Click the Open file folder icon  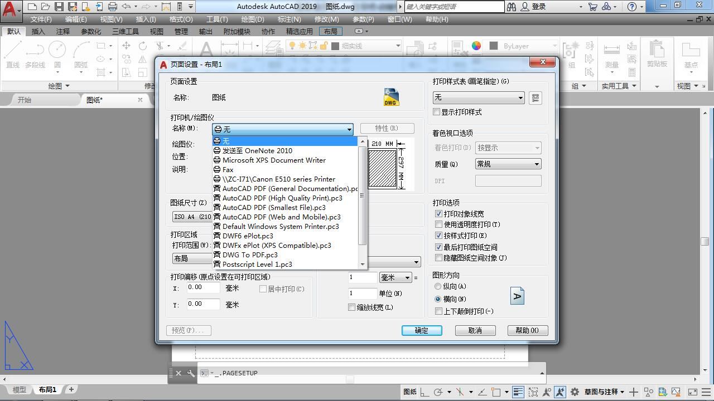(45, 7)
